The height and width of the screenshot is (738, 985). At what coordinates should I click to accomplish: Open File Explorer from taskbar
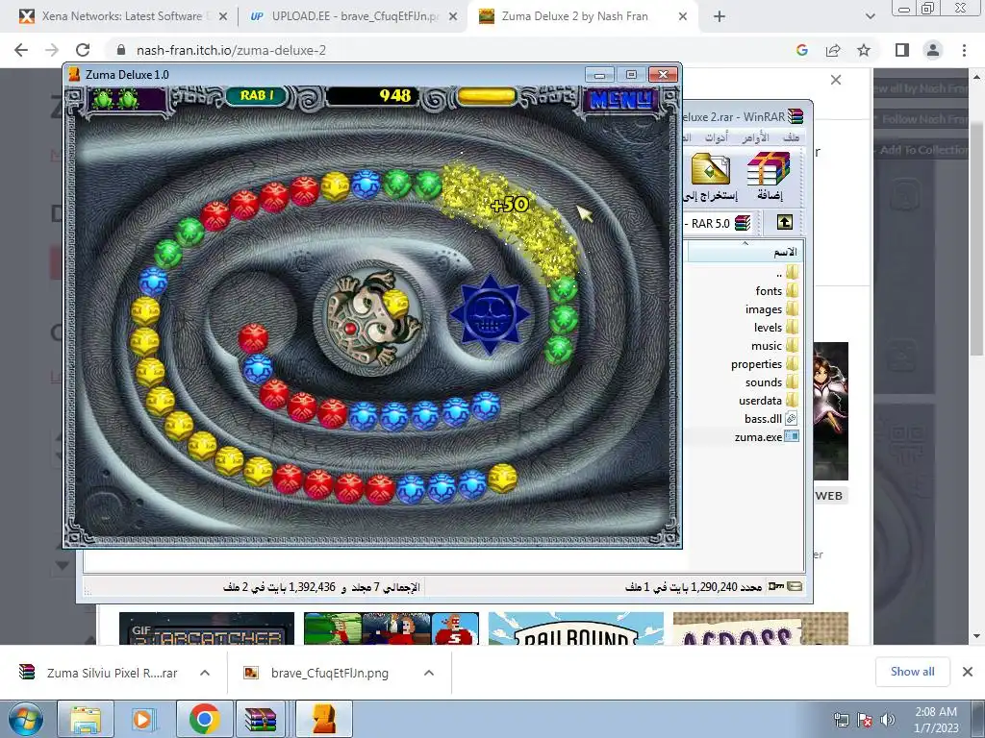(x=86, y=719)
